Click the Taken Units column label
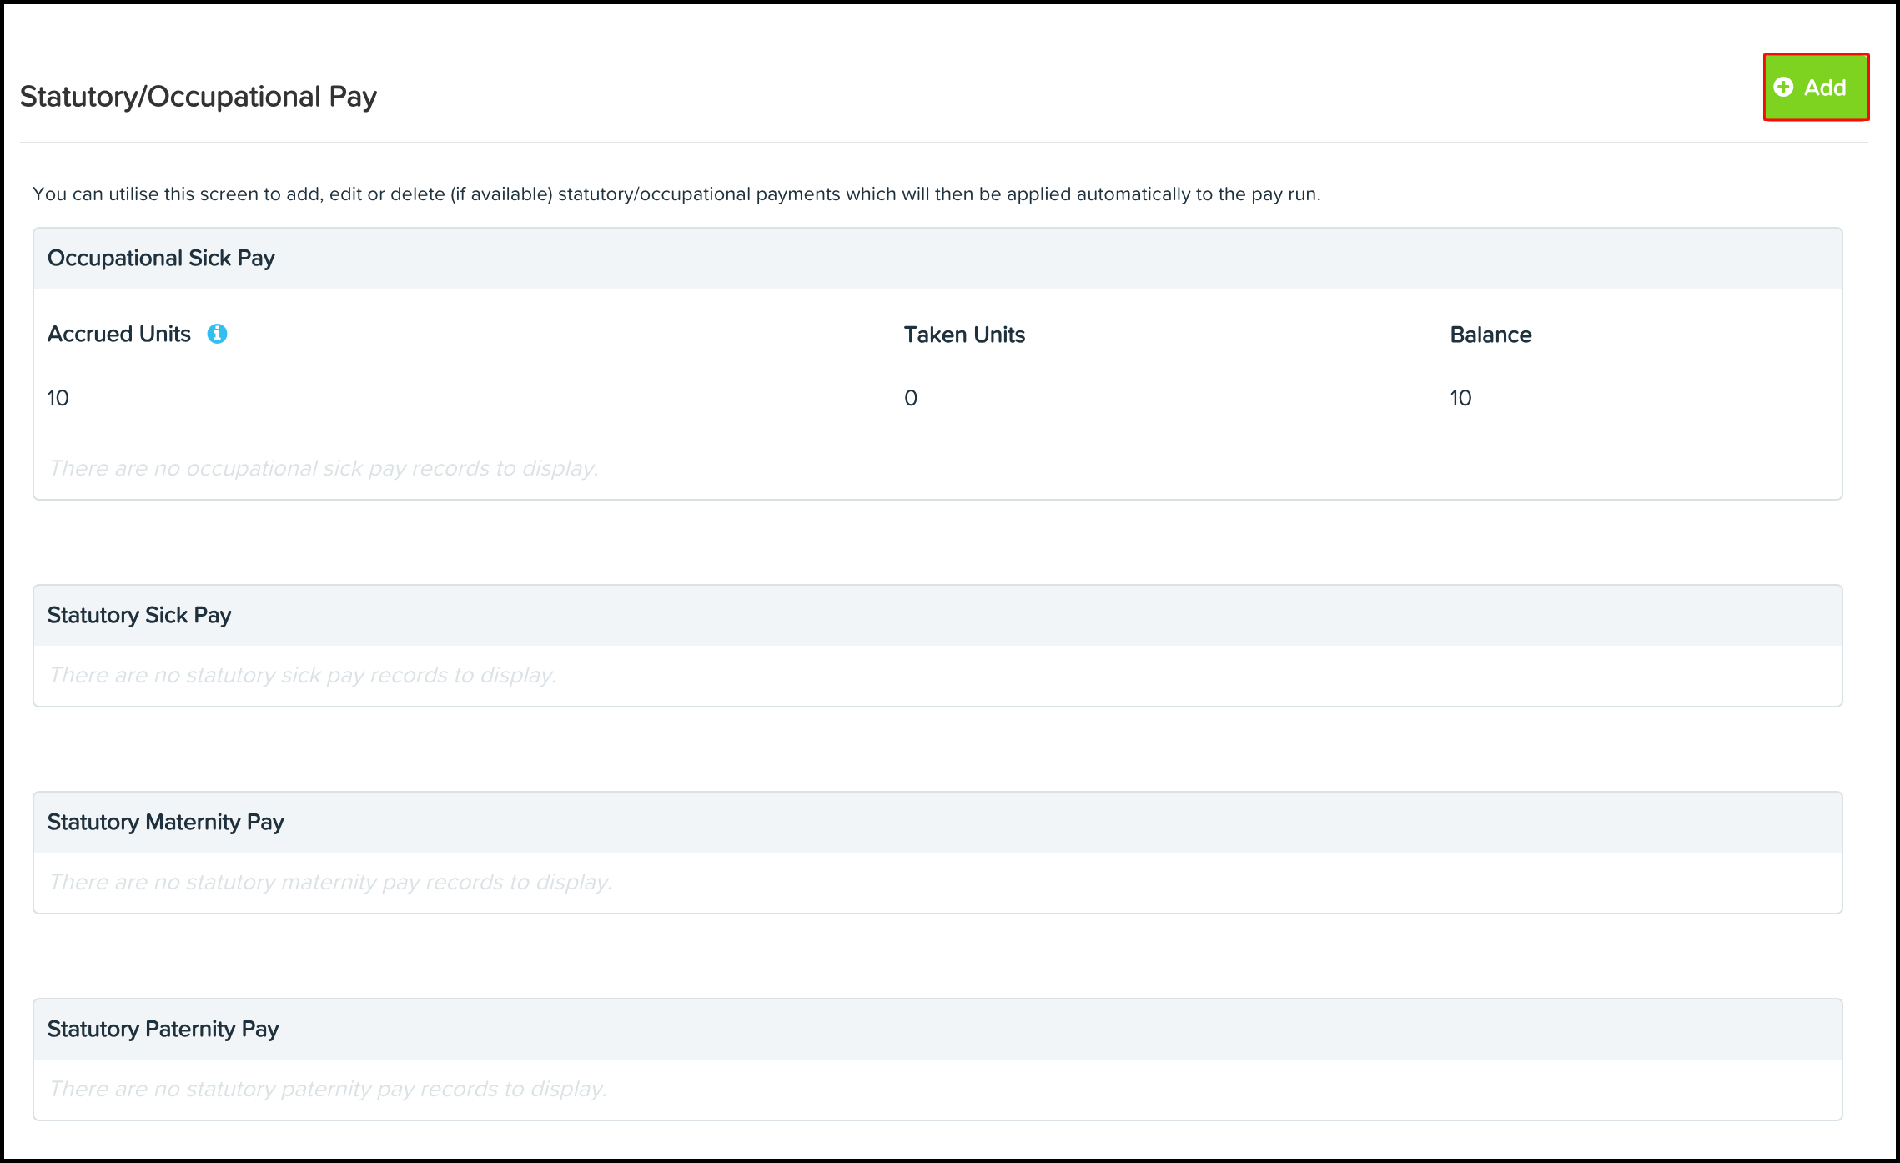The image size is (1900, 1163). point(964,335)
